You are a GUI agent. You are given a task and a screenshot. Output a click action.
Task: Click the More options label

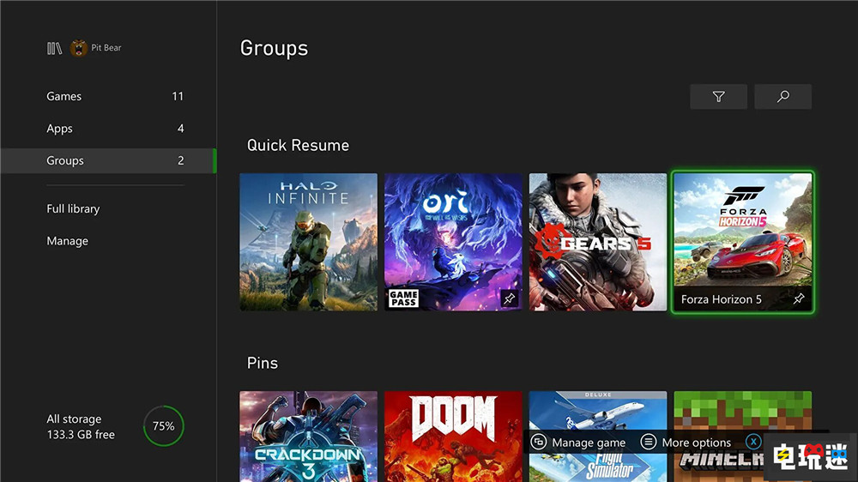697,443
